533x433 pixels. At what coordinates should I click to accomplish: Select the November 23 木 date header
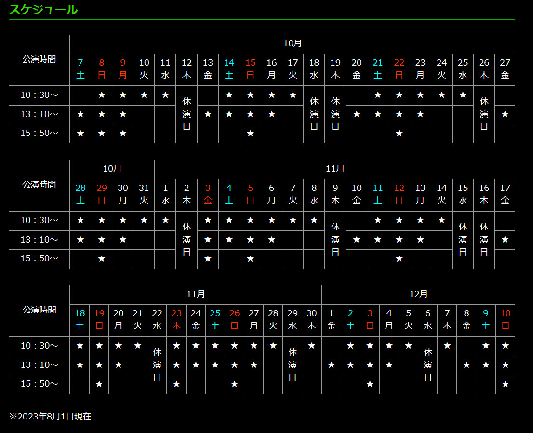coord(176,320)
